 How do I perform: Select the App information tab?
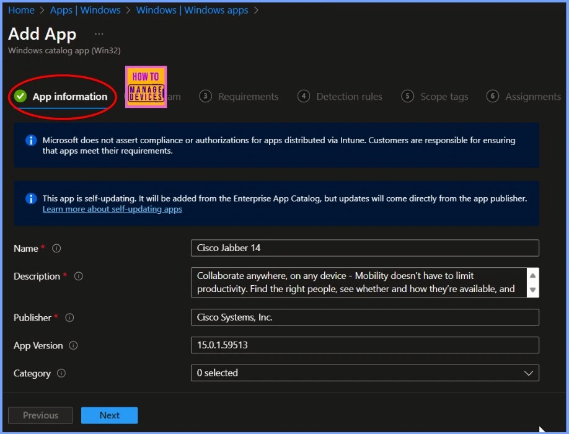[61, 97]
